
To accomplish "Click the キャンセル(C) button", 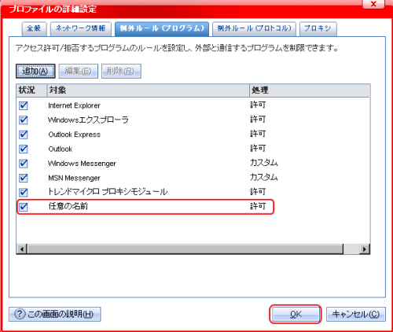I will (356, 314).
